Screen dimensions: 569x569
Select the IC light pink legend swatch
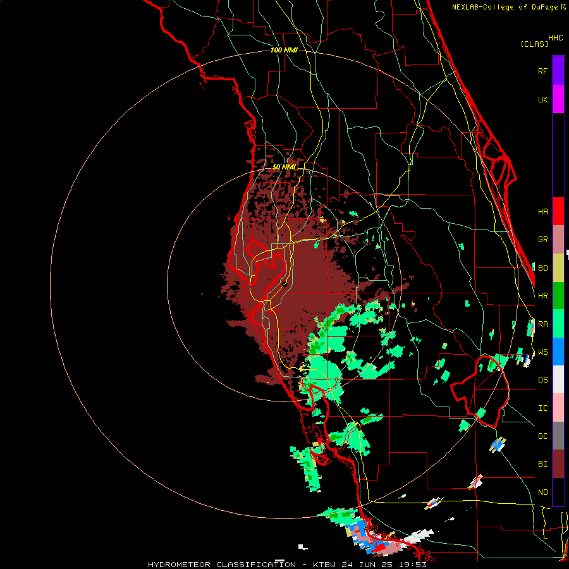pyautogui.click(x=558, y=408)
